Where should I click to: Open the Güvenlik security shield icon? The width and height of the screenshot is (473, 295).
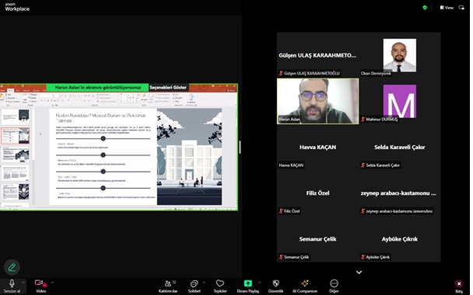click(x=275, y=283)
